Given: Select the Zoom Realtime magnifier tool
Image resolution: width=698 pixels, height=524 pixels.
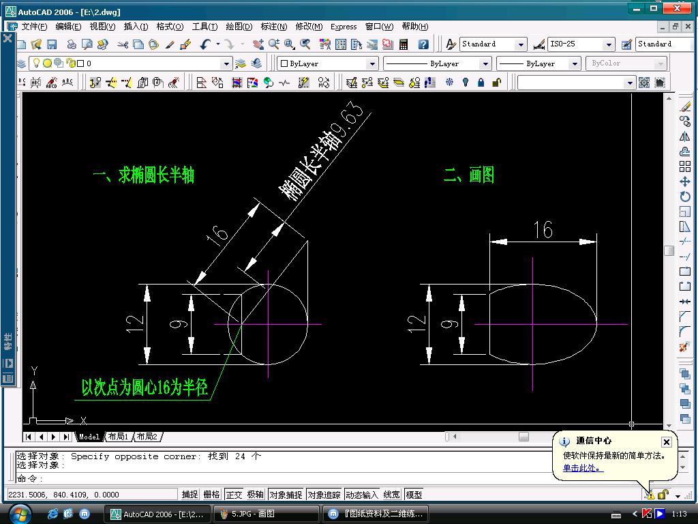Looking at the screenshot, I should 274,44.
